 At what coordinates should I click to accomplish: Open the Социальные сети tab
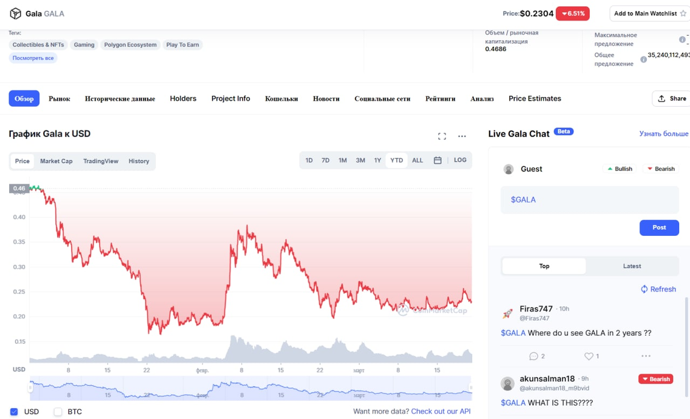(x=382, y=99)
